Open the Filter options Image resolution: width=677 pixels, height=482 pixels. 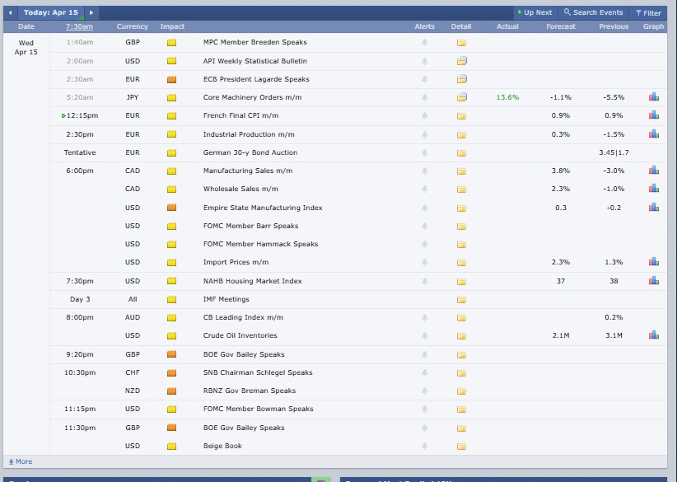[648, 13]
